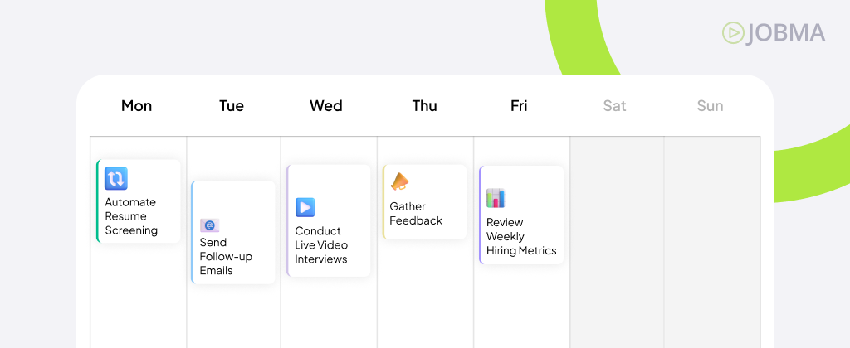Select the Fri column header
This screenshot has width=850, height=348.
pos(519,105)
